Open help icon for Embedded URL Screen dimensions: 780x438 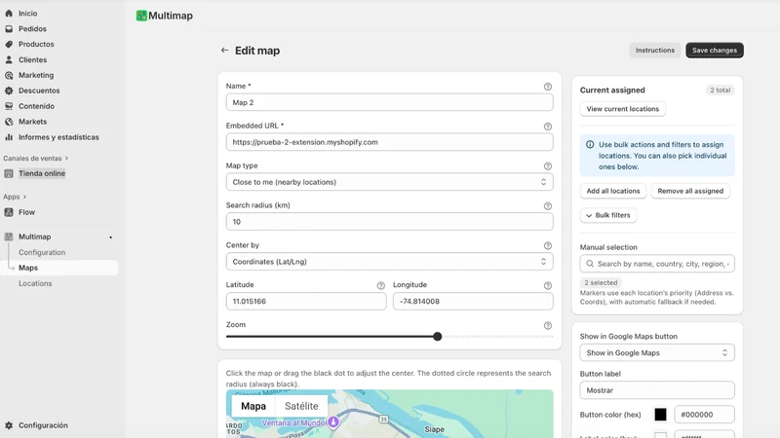pyautogui.click(x=548, y=127)
